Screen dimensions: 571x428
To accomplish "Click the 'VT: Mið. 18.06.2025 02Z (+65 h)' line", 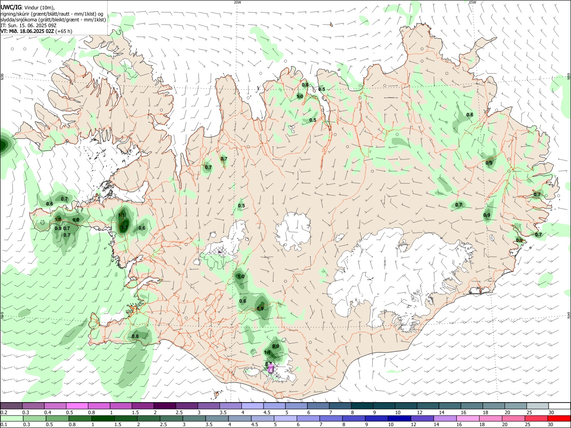I will [36, 31].
